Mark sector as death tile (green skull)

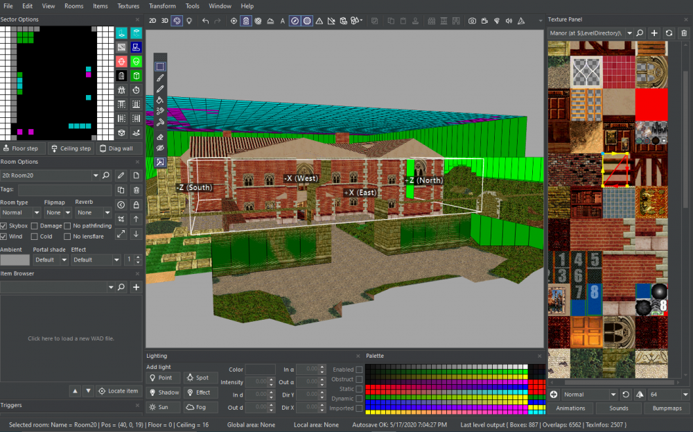[136, 62]
